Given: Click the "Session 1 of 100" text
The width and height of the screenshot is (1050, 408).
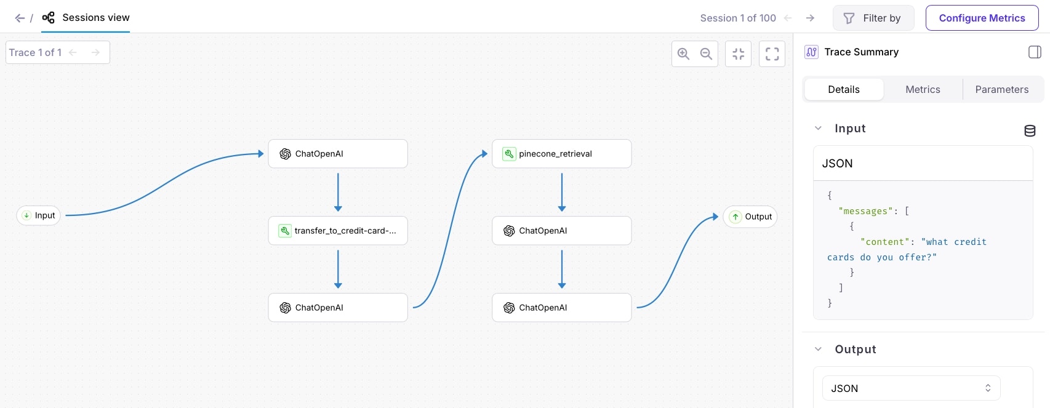Looking at the screenshot, I should [x=738, y=18].
